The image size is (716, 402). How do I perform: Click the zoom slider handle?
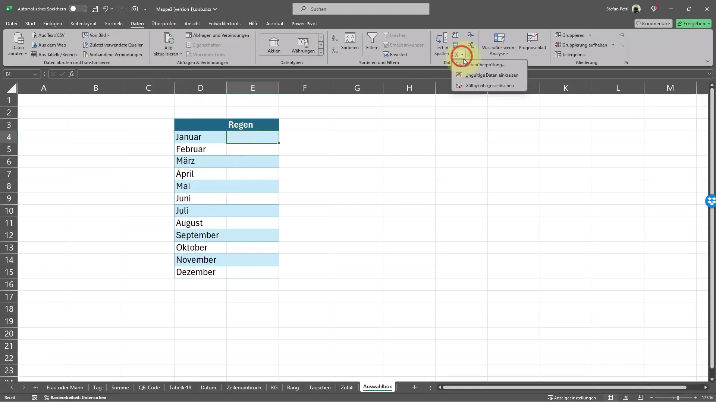(x=678, y=398)
